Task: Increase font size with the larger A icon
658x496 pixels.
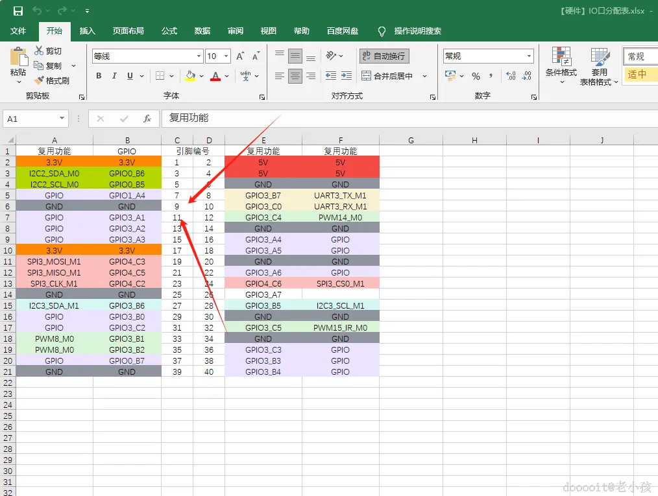Action: (240, 56)
